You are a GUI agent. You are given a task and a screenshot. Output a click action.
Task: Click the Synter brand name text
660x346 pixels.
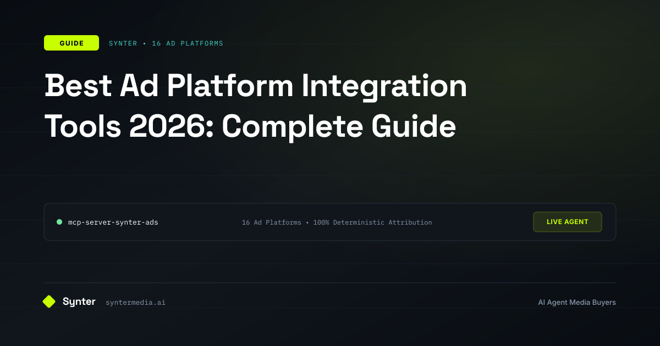point(79,302)
